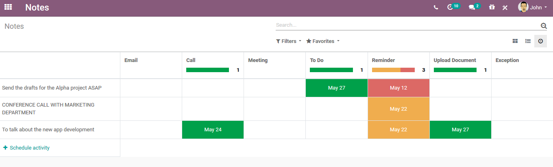553x167 pixels.
Task: Click the Notes app title
Action: click(x=37, y=7)
